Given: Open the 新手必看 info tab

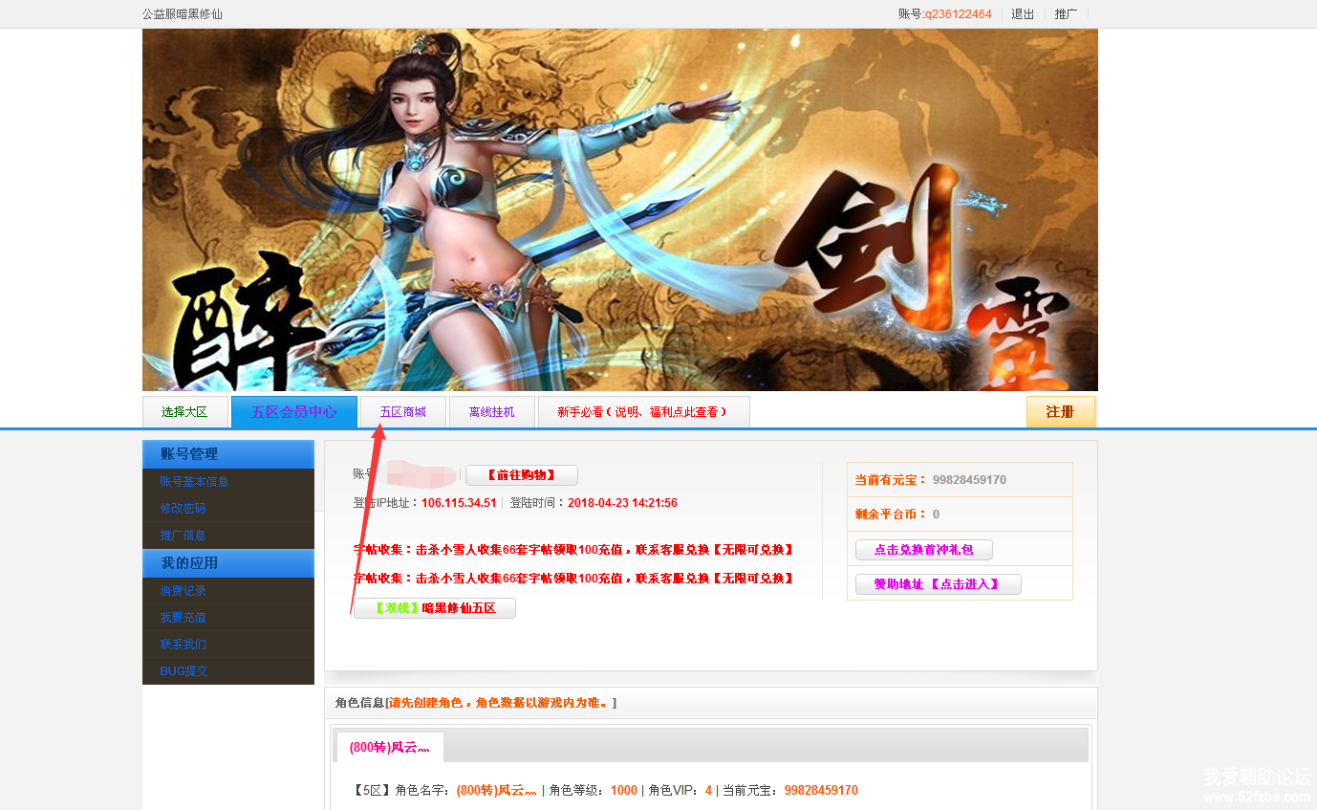Looking at the screenshot, I should [643, 412].
